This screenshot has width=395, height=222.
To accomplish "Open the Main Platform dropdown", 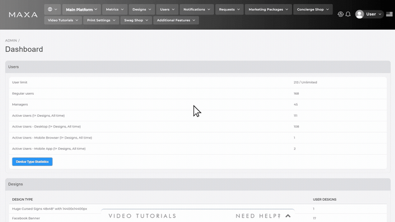I will tap(81, 9).
